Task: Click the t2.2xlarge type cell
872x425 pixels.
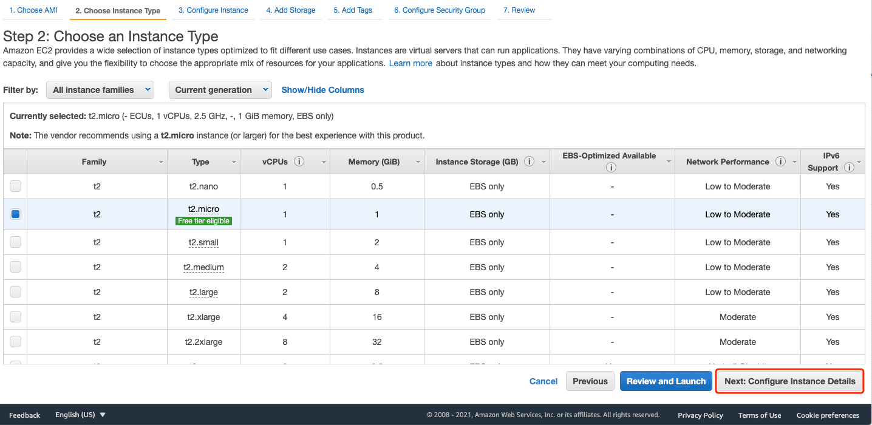Action: [203, 342]
